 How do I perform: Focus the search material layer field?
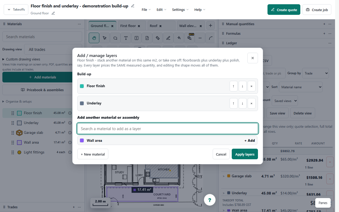(x=168, y=129)
